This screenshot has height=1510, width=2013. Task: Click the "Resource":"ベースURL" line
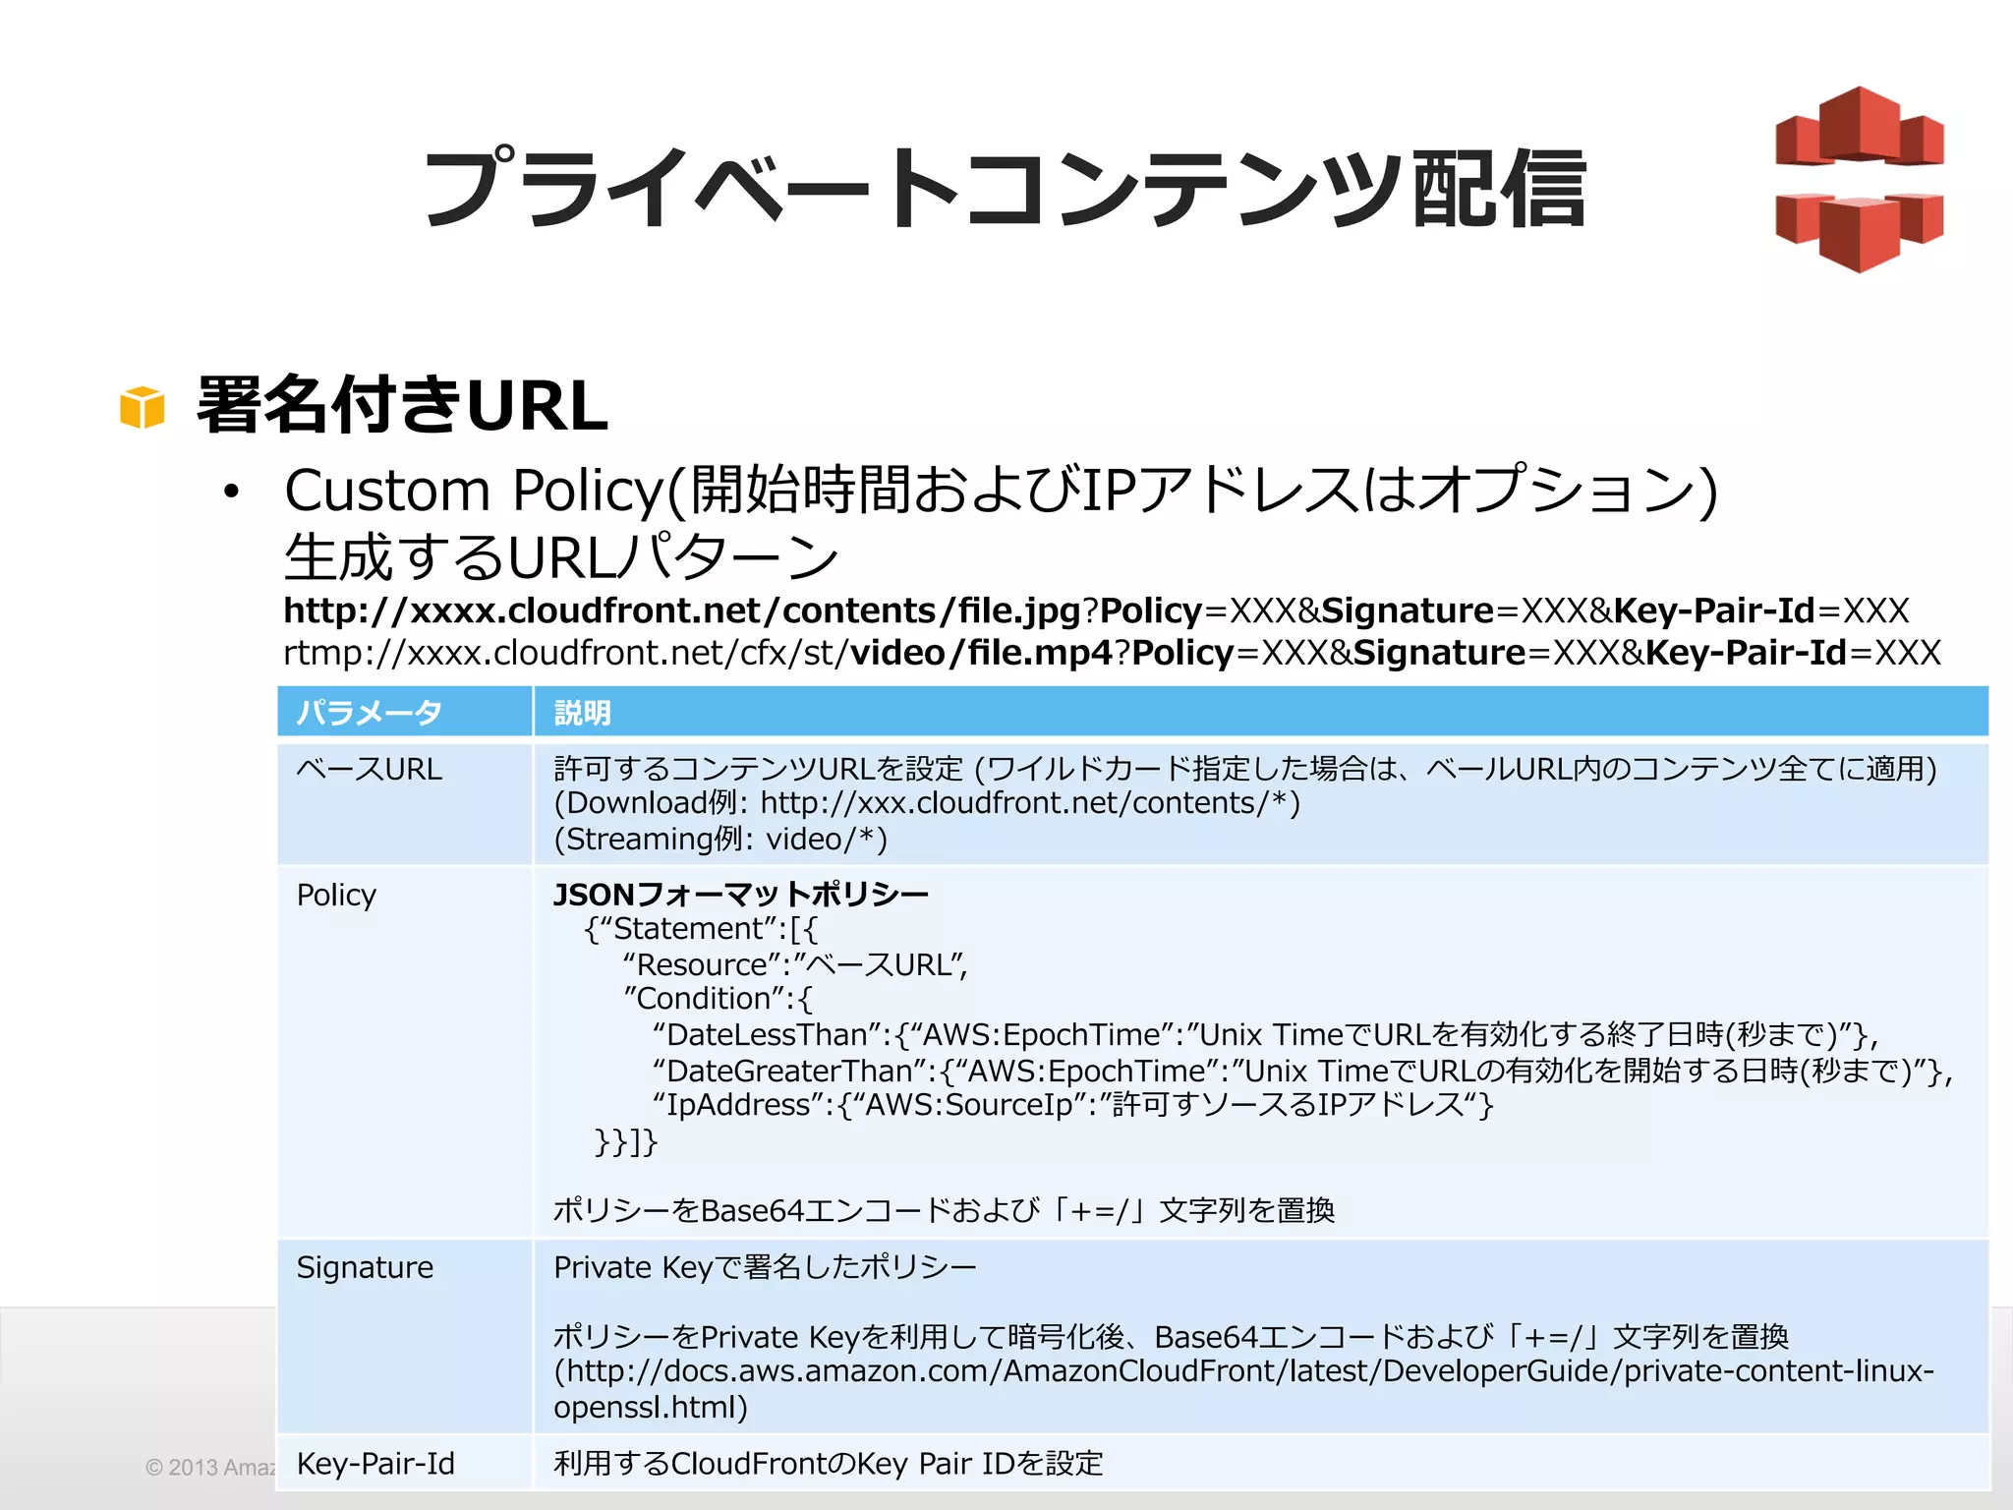(x=795, y=964)
